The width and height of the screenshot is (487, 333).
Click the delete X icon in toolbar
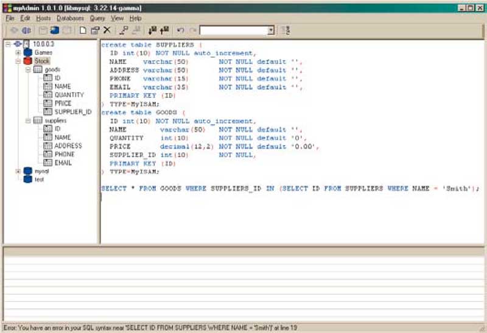click(107, 30)
